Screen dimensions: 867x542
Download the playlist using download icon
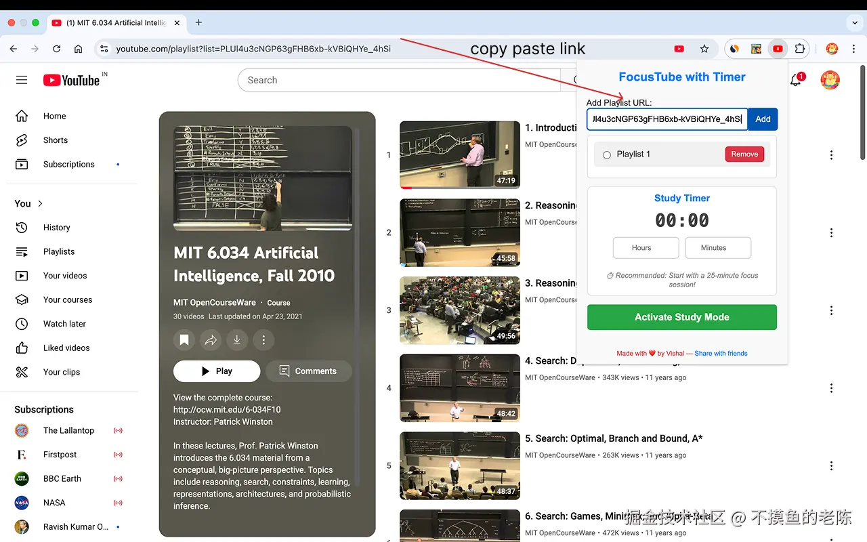pos(237,340)
